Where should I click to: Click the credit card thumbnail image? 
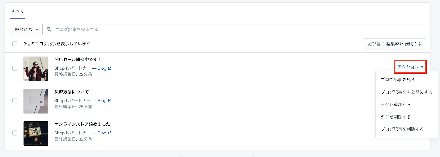coord(36,101)
